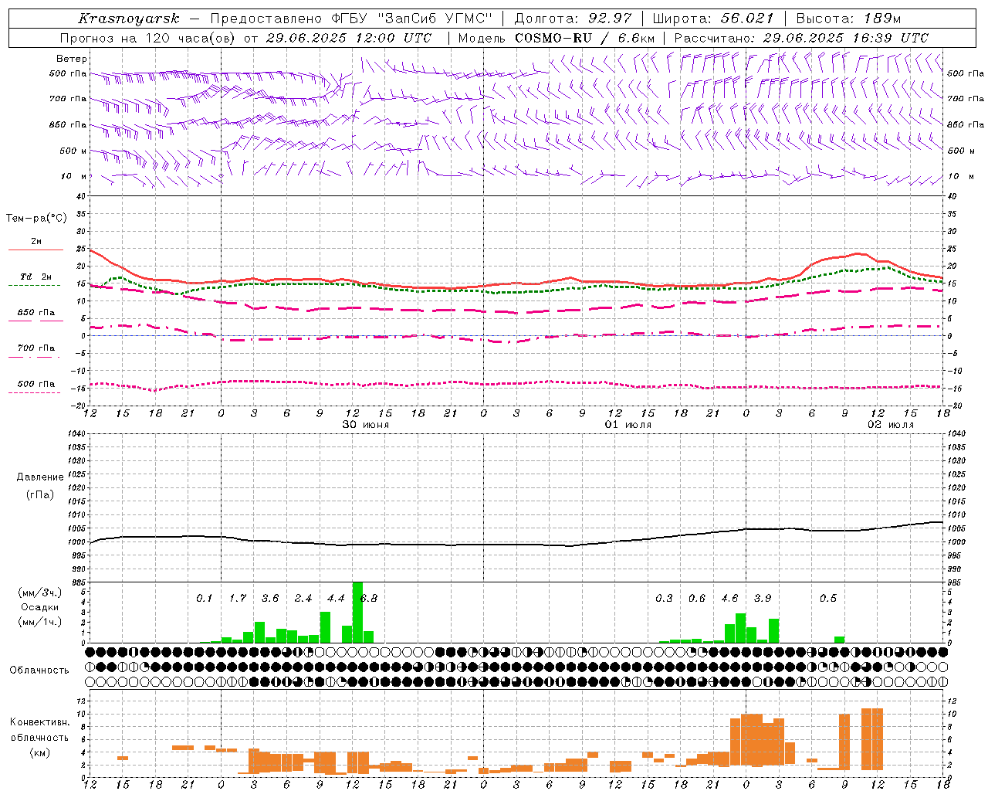Click the 'Высота: 189м' header field
988x791 pixels.
(849, 19)
